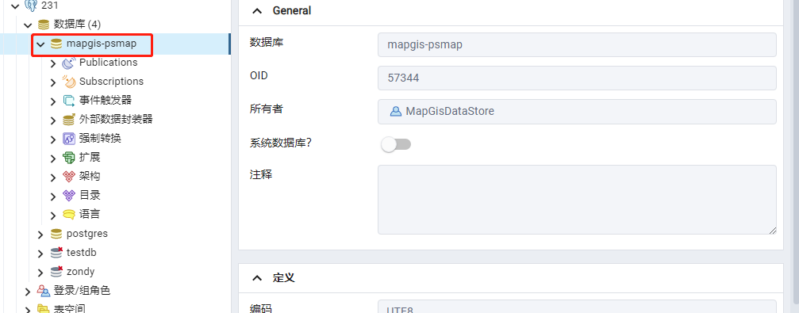Collapse the mapgis-psmap database tree node

40,44
